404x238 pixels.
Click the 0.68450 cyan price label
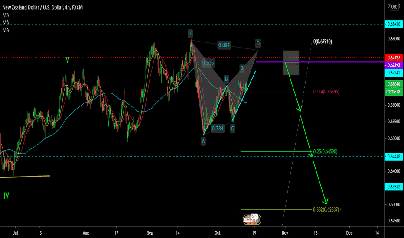coord(394,24)
